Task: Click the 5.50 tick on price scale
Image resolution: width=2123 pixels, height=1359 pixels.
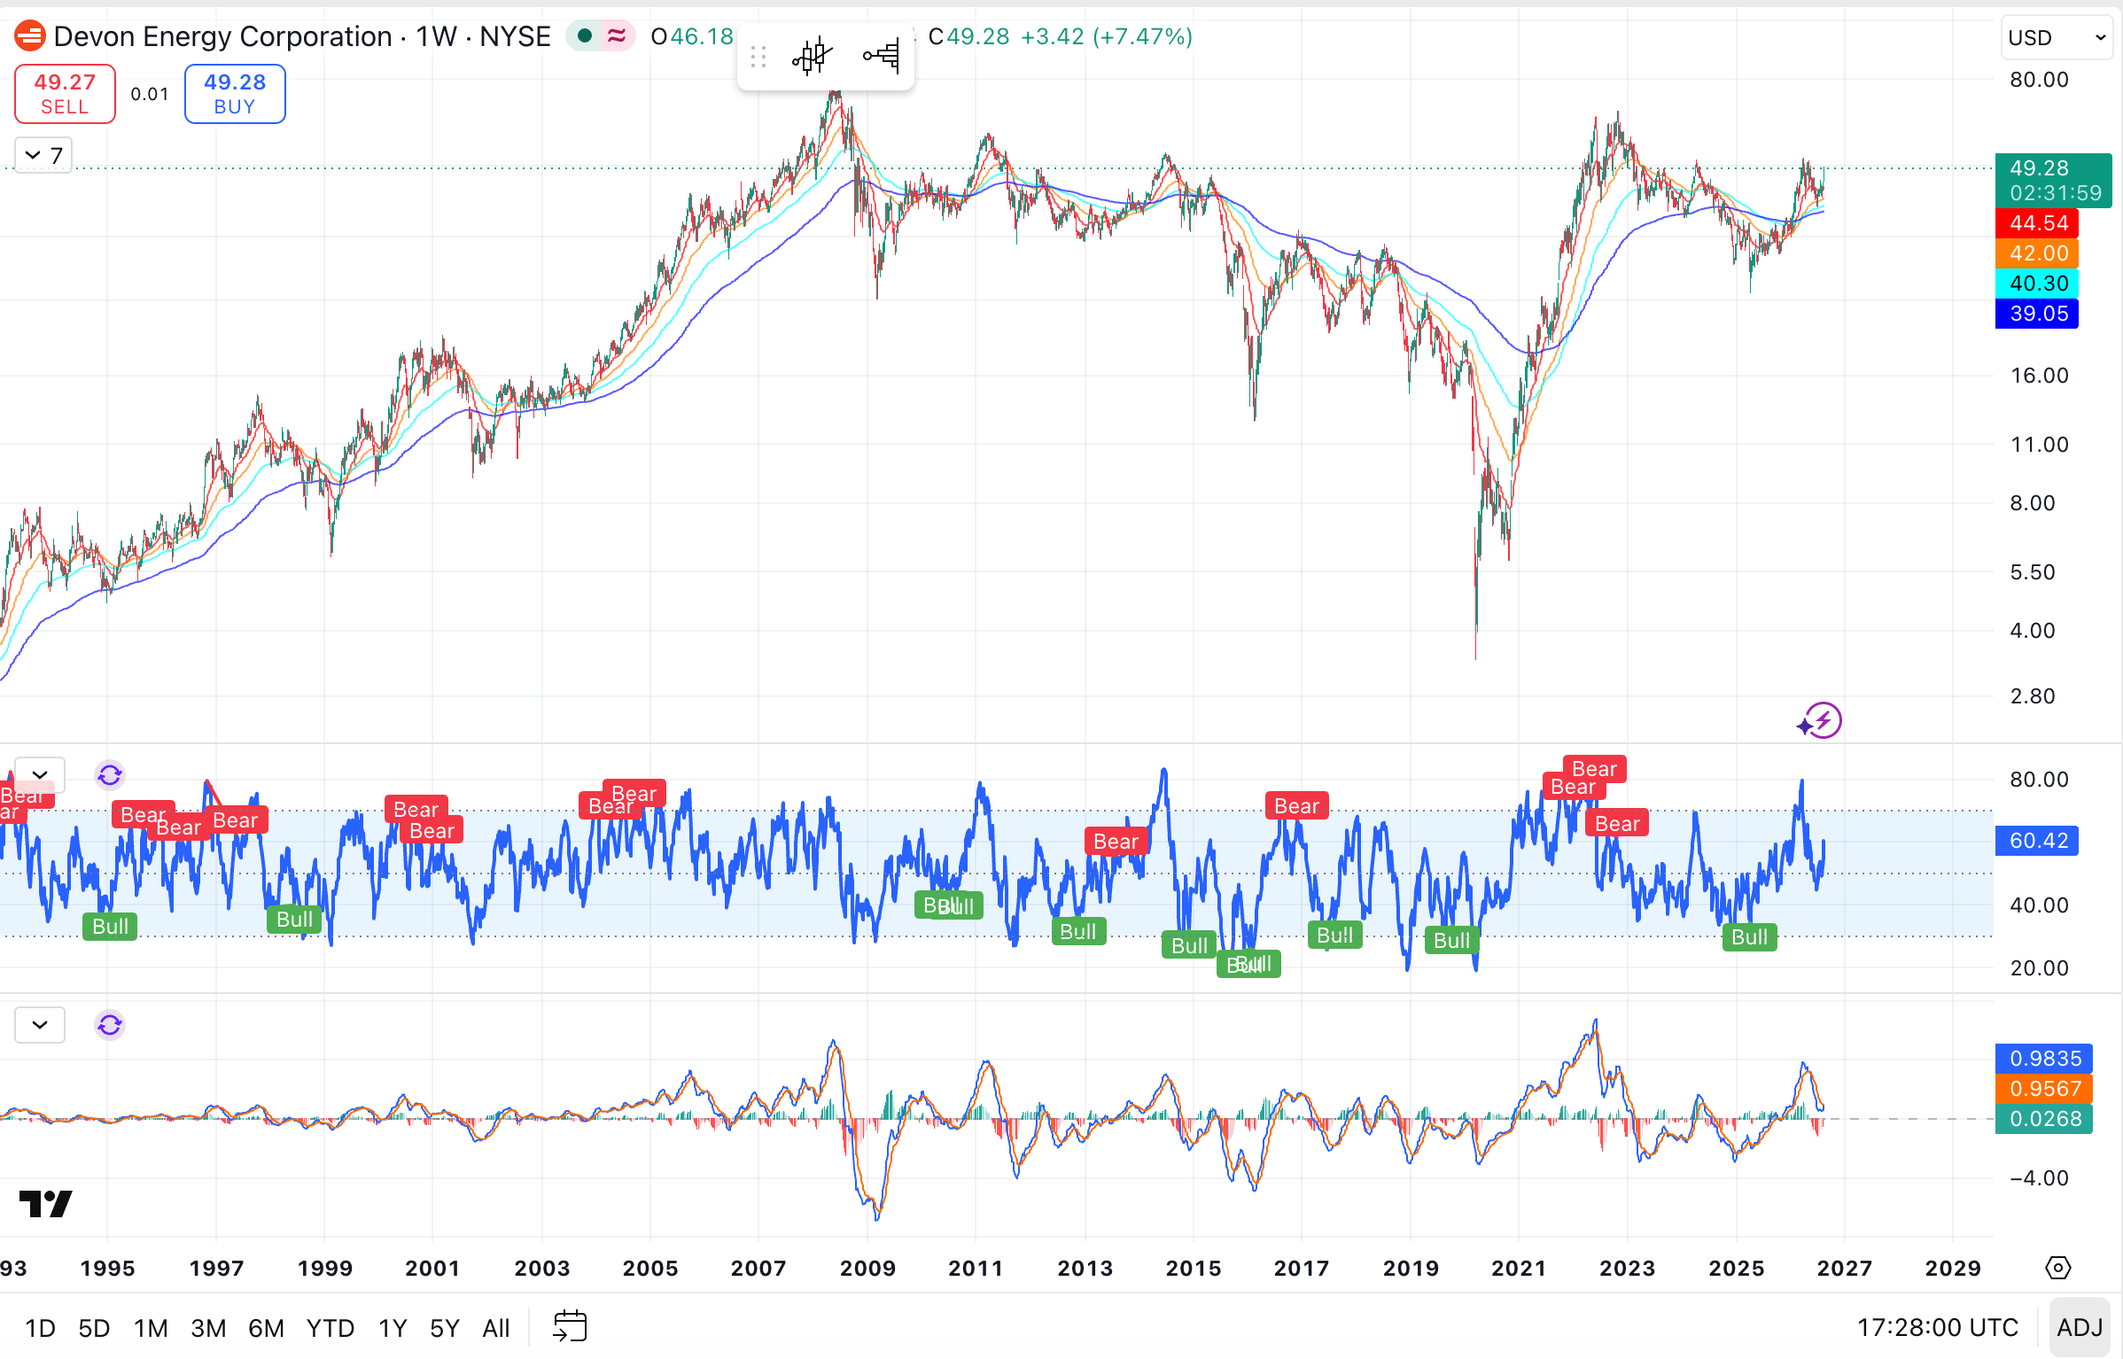Action: 2033,572
